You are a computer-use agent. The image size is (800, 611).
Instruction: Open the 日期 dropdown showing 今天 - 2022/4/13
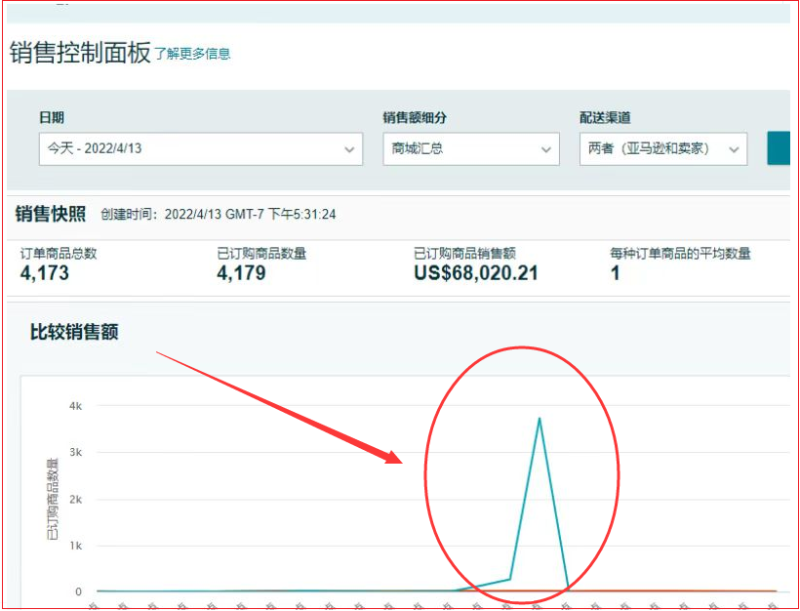(x=201, y=148)
